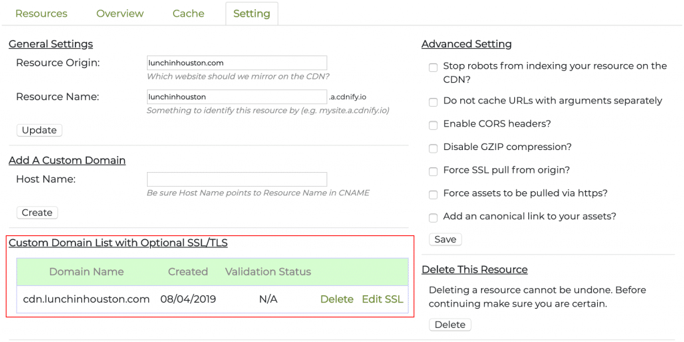Image resolution: width=684 pixels, height=342 pixels.
Task: Toggle do not cache URLs with arguments
Action: click(x=434, y=101)
